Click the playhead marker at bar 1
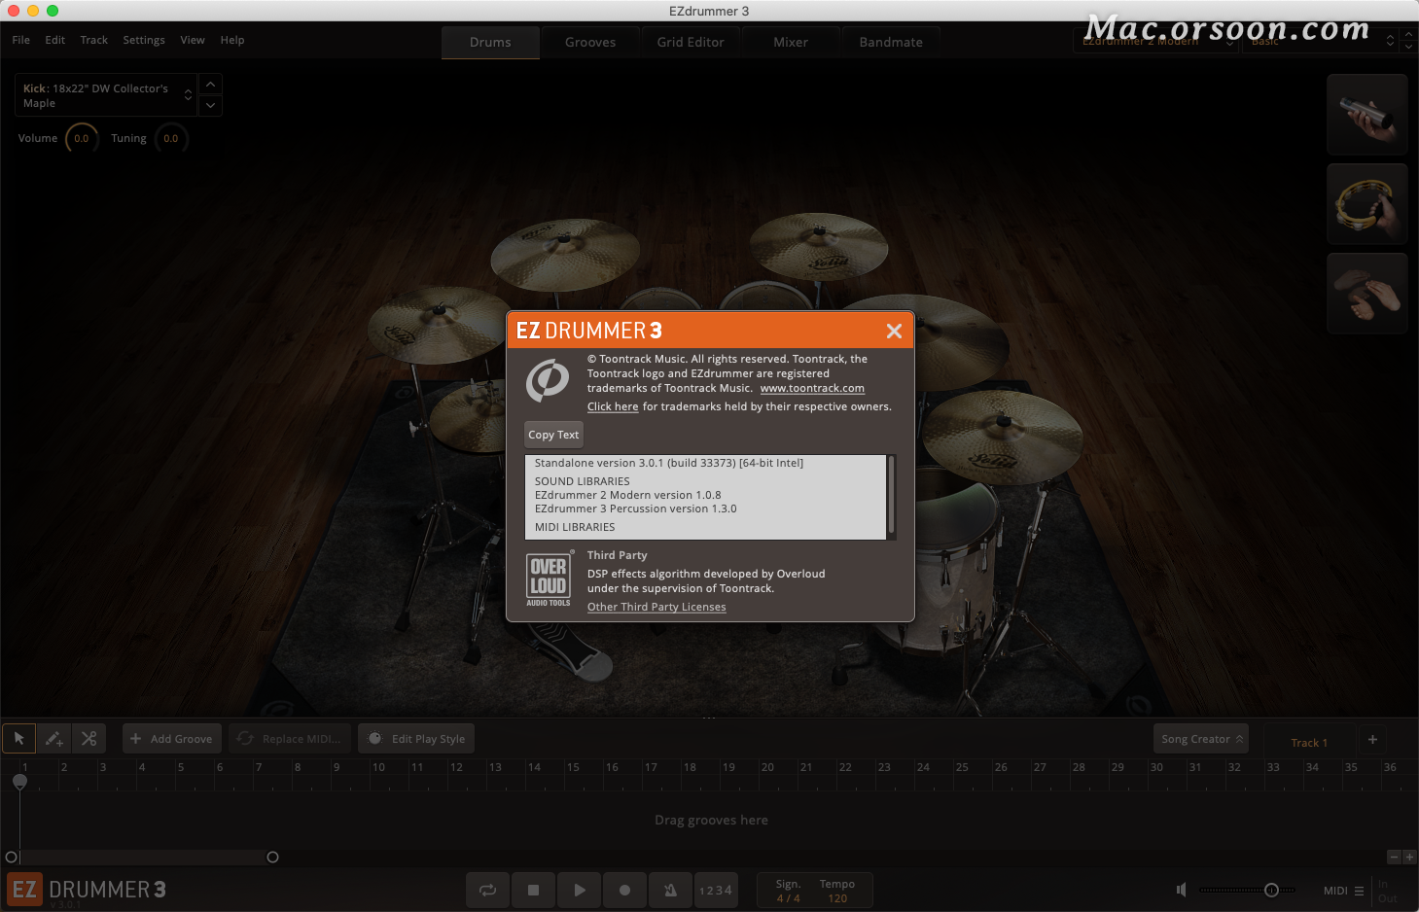Image resolution: width=1419 pixels, height=912 pixels. (19, 781)
